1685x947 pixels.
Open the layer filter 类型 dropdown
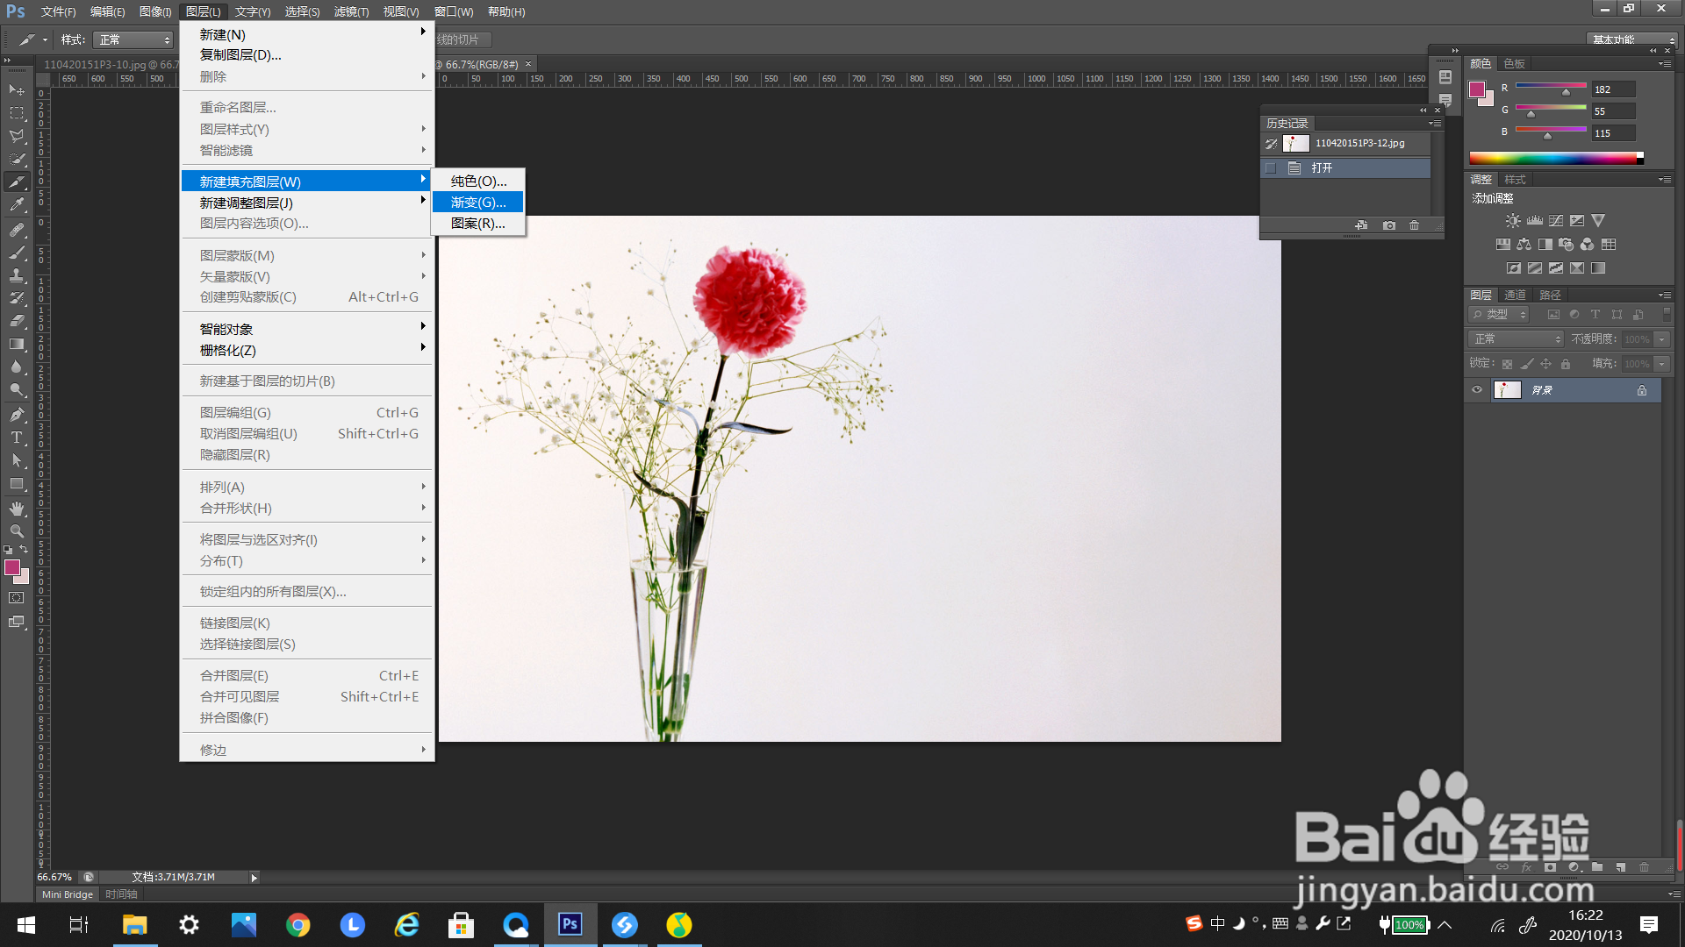tap(1500, 315)
